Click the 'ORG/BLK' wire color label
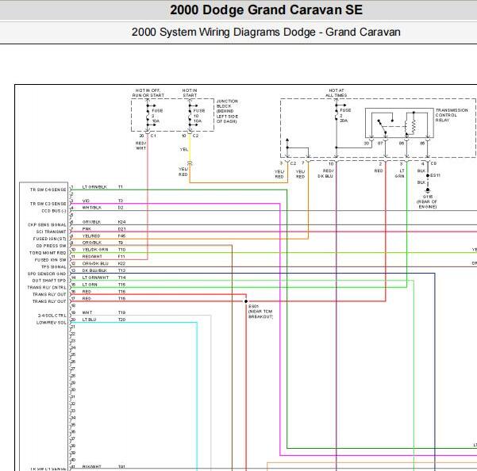The height and width of the screenshot is (471, 477). coord(92,243)
